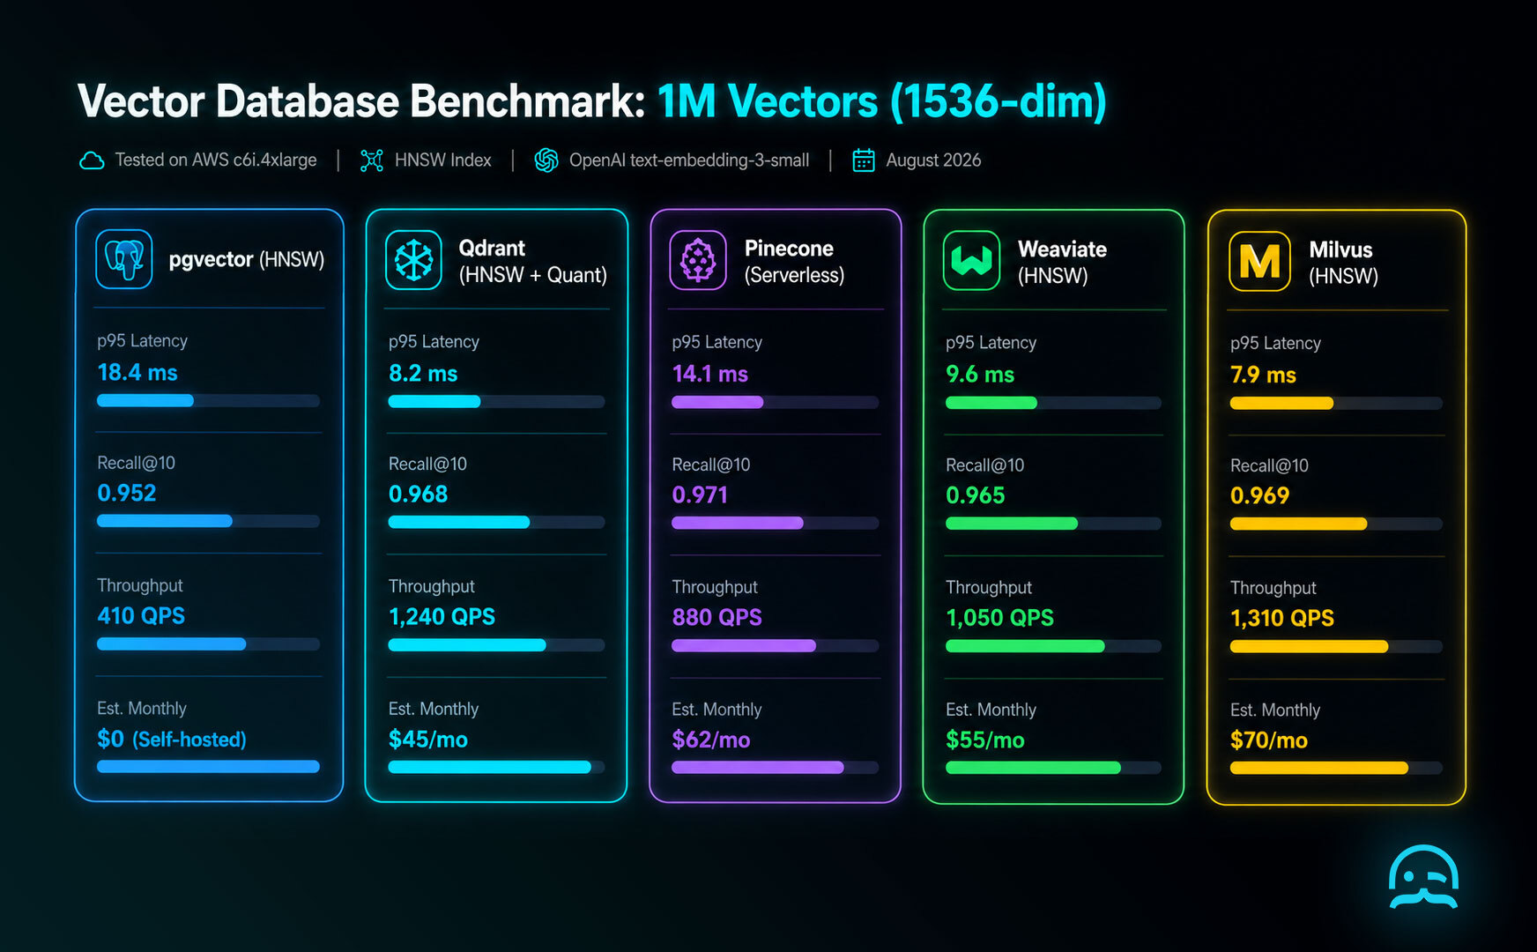Click the mustache face logo at bottom right

click(x=1423, y=878)
